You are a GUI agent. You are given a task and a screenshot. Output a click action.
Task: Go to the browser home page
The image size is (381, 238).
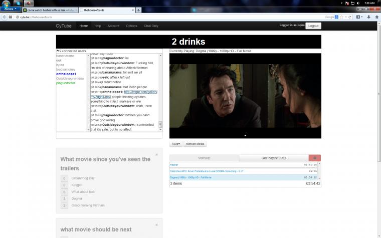pos(376,17)
